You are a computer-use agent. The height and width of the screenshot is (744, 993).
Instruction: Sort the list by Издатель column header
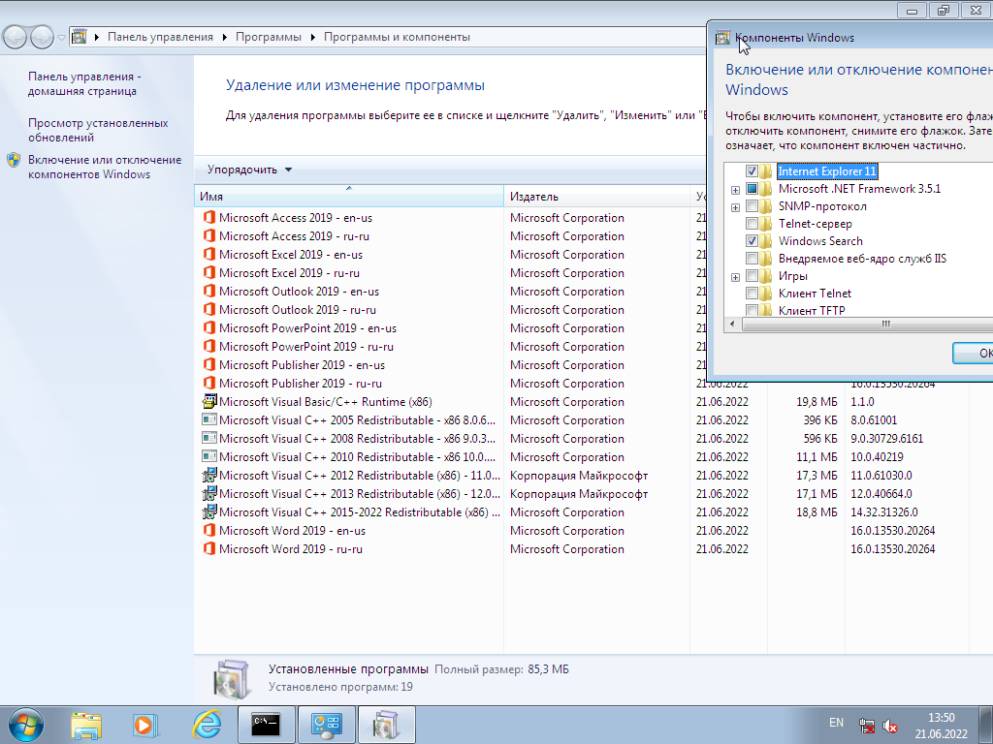[596, 196]
